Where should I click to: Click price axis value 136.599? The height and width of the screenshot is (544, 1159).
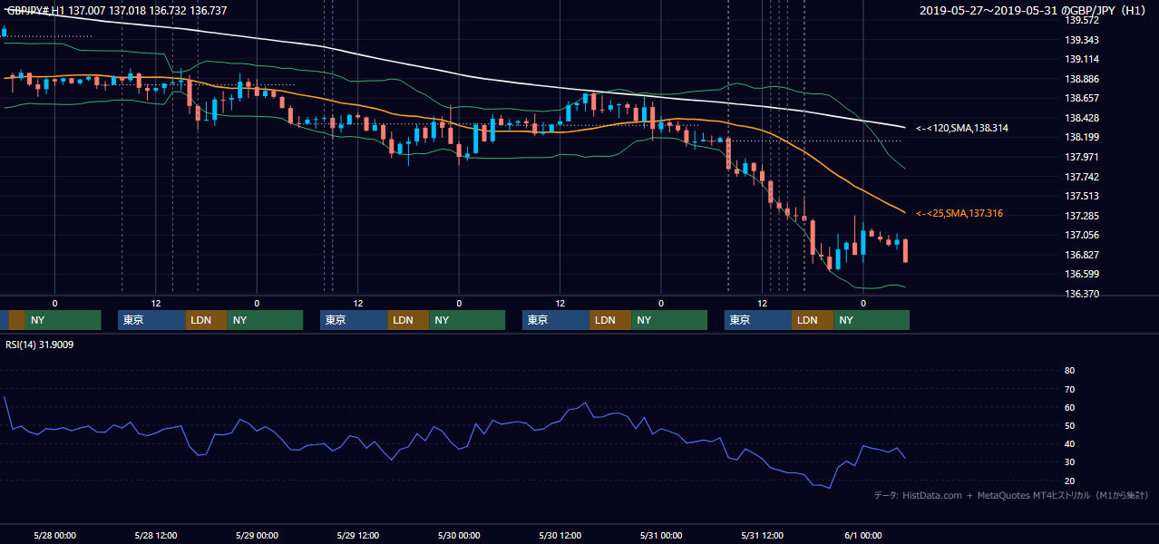(1082, 274)
